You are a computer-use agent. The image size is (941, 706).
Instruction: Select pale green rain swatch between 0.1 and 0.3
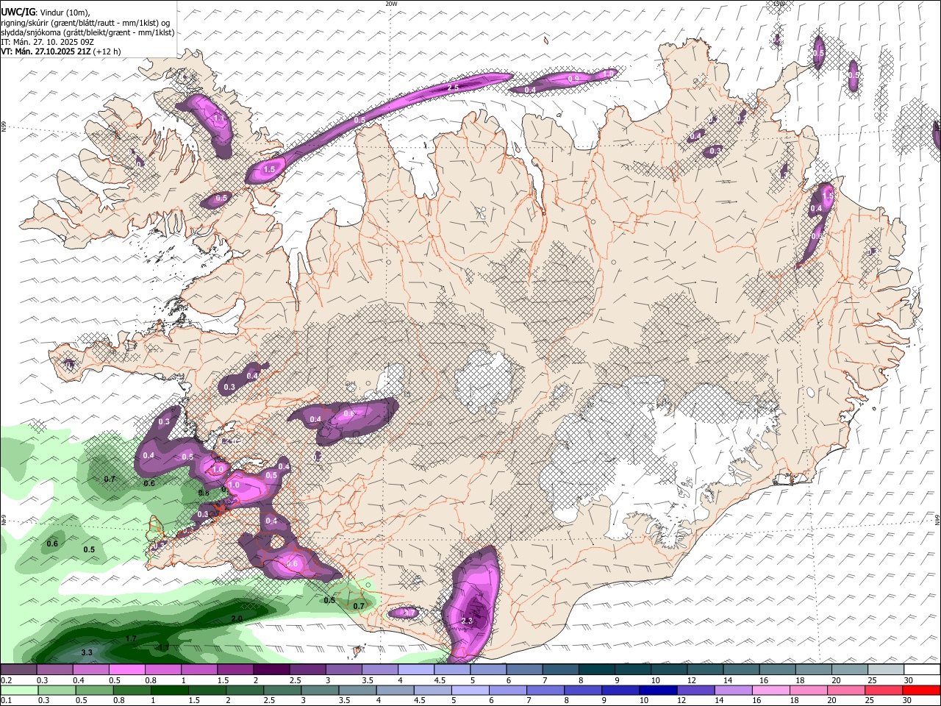point(18,690)
